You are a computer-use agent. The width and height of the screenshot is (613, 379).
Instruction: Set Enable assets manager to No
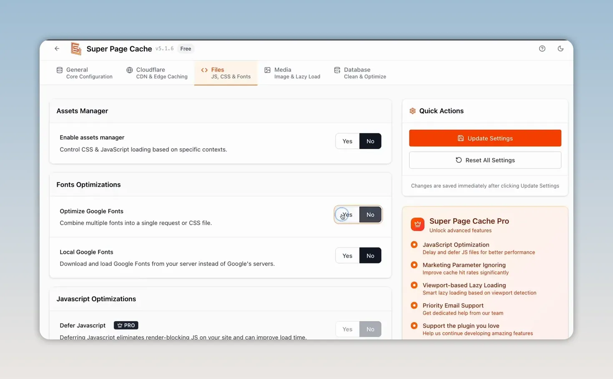pyautogui.click(x=370, y=141)
